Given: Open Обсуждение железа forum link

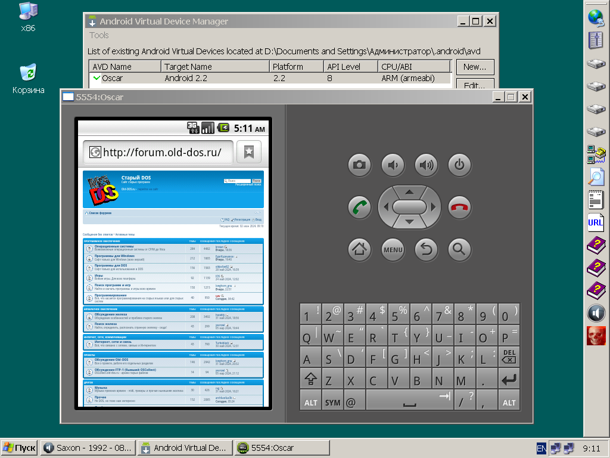Looking at the screenshot, I should (x=110, y=314).
